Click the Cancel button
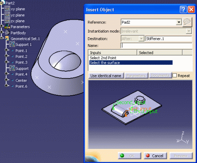The height and width of the screenshot is (163, 197). (x=155, y=156)
